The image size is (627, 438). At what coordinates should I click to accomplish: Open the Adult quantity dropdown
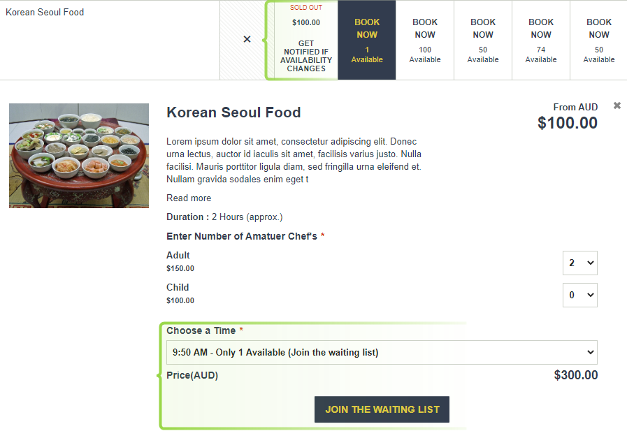579,263
